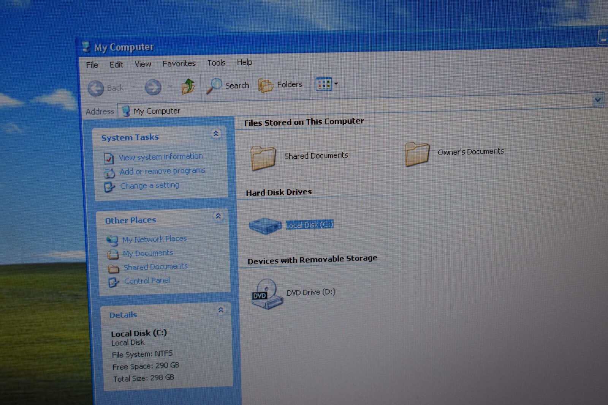Select Local Disk (C:) drive icon

[x=265, y=226]
